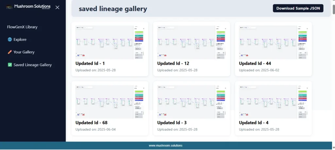Click the globe icon beside Explore
The image size is (335, 150).
pyautogui.click(x=10, y=40)
